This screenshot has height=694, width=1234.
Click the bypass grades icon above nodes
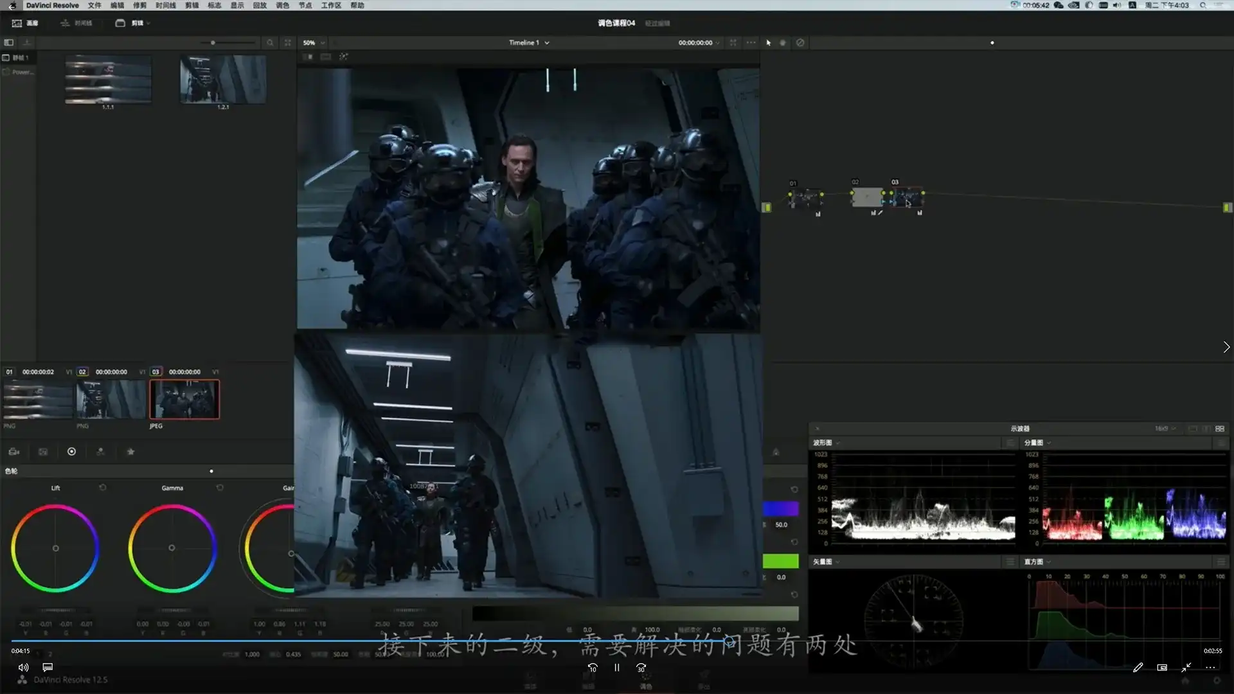(x=800, y=42)
